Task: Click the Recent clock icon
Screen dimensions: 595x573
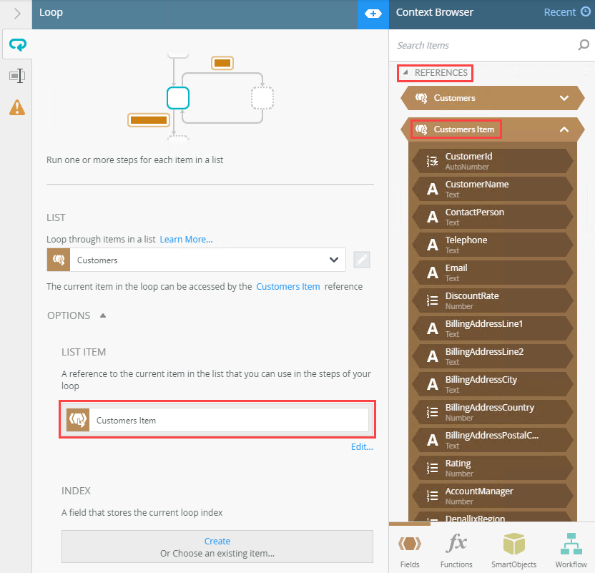Action: pos(586,11)
